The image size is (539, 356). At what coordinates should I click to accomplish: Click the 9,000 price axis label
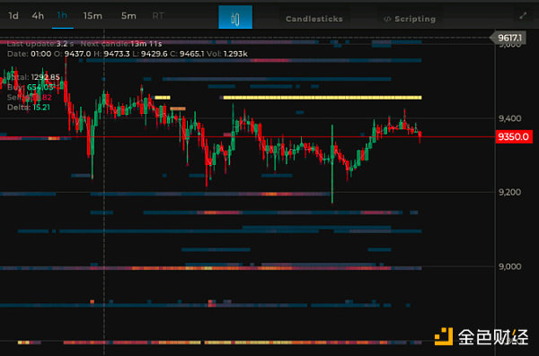509,266
